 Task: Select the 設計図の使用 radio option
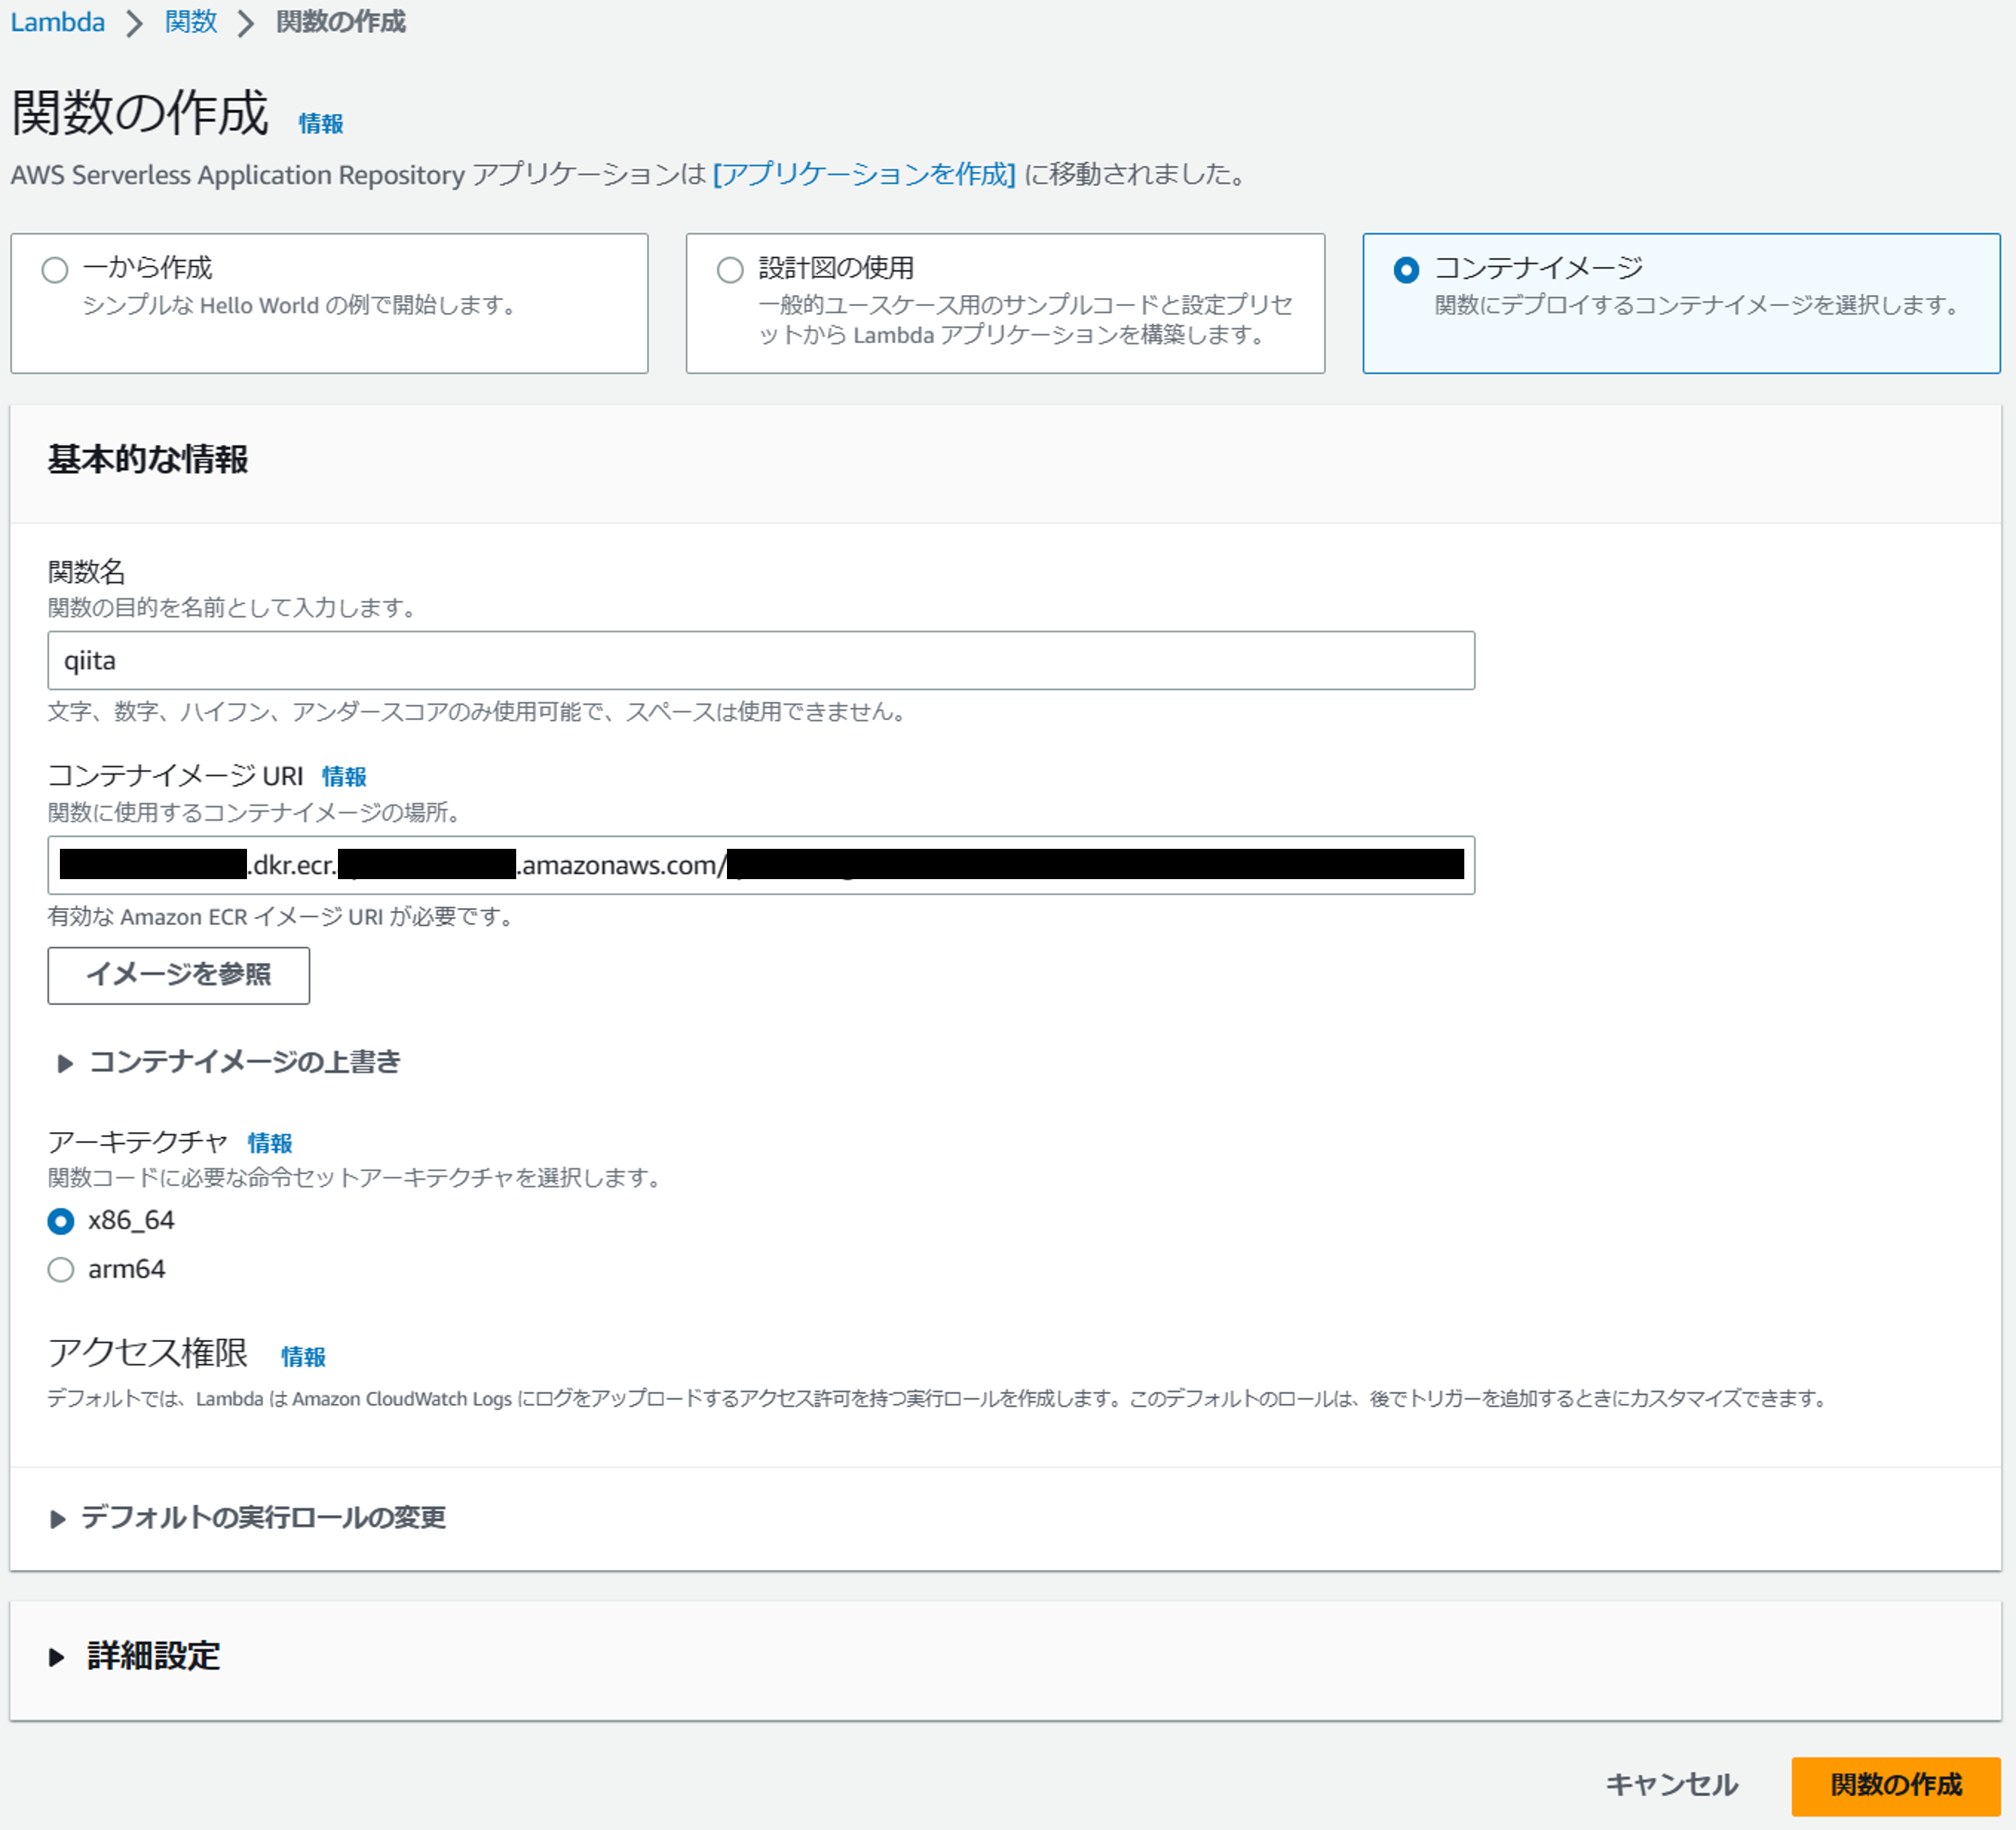point(730,270)
